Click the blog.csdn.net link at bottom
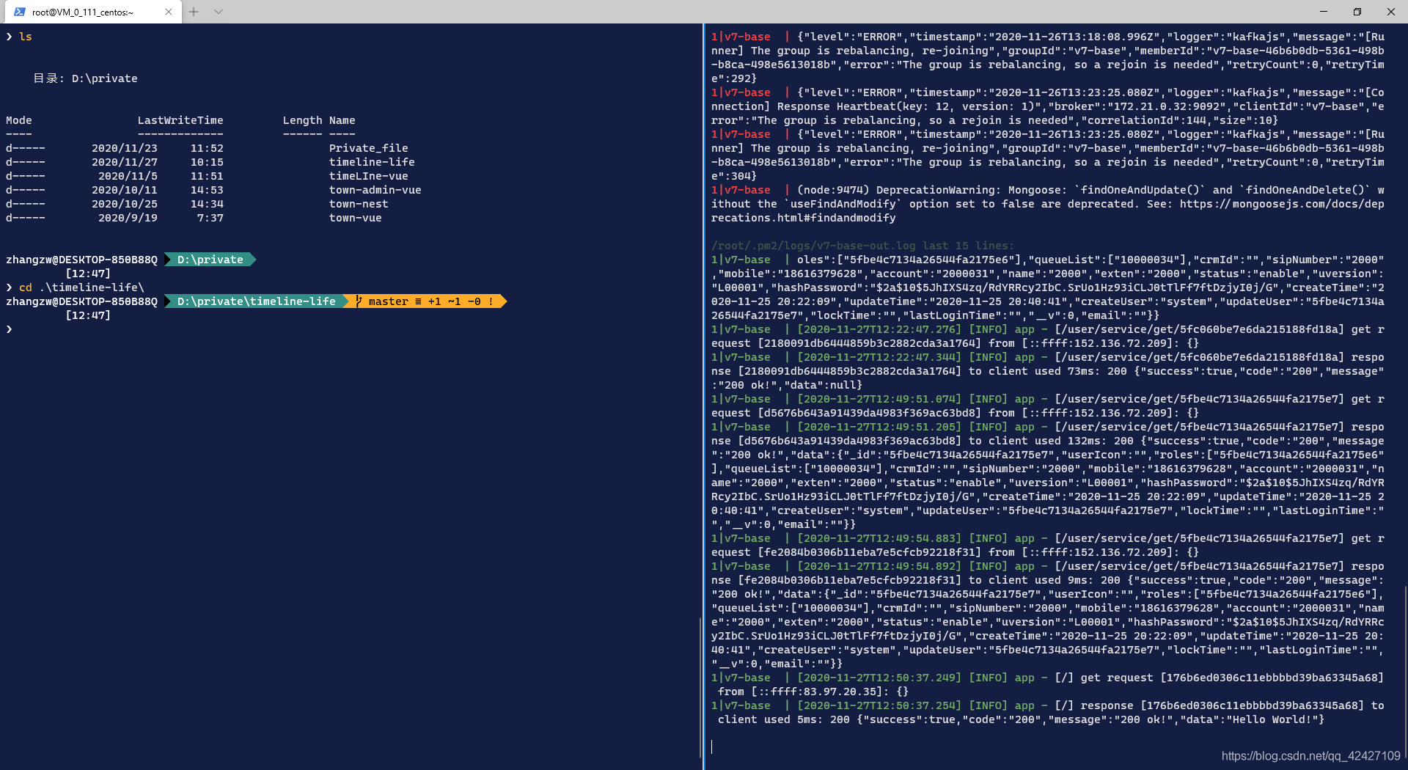 tap(1310, 756)
